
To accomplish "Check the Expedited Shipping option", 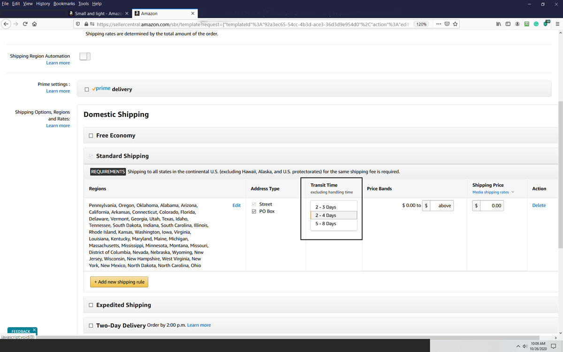I will pyautogui.click(x=91, y=305).
